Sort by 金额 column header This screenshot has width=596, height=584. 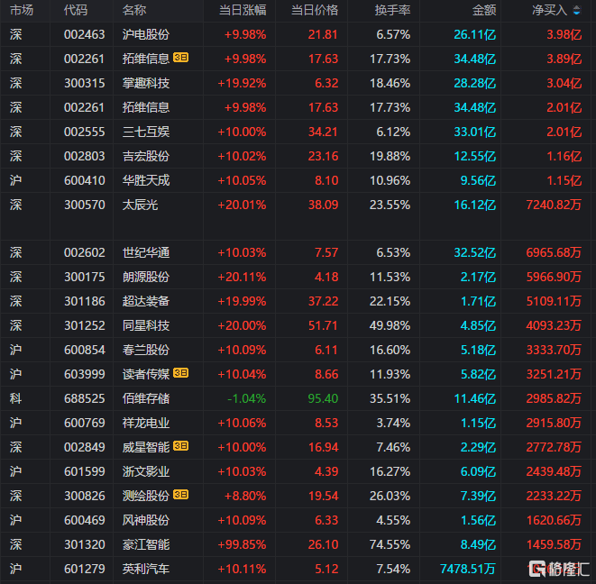[484, 10]
